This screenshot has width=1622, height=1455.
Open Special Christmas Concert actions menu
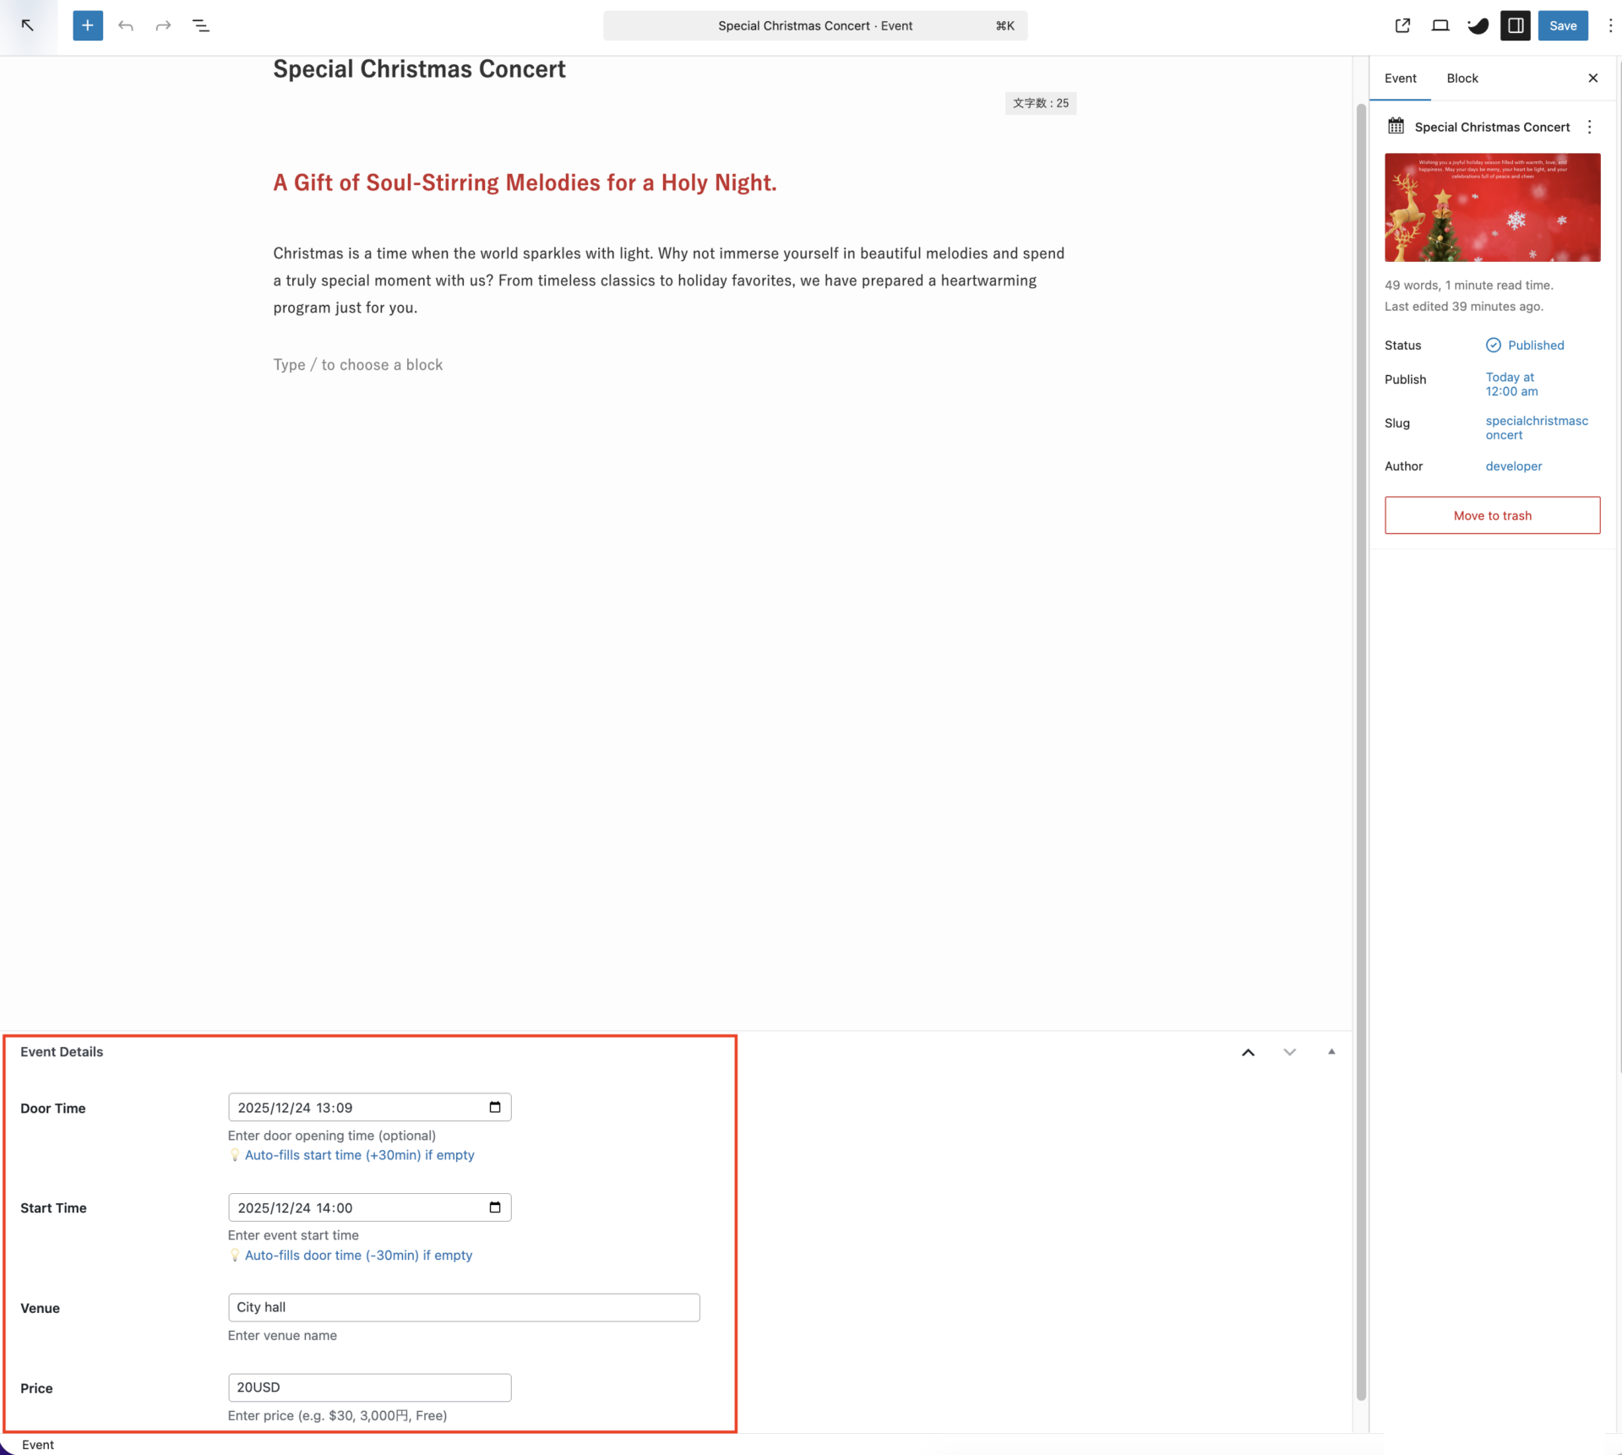tap(1590, 127)
